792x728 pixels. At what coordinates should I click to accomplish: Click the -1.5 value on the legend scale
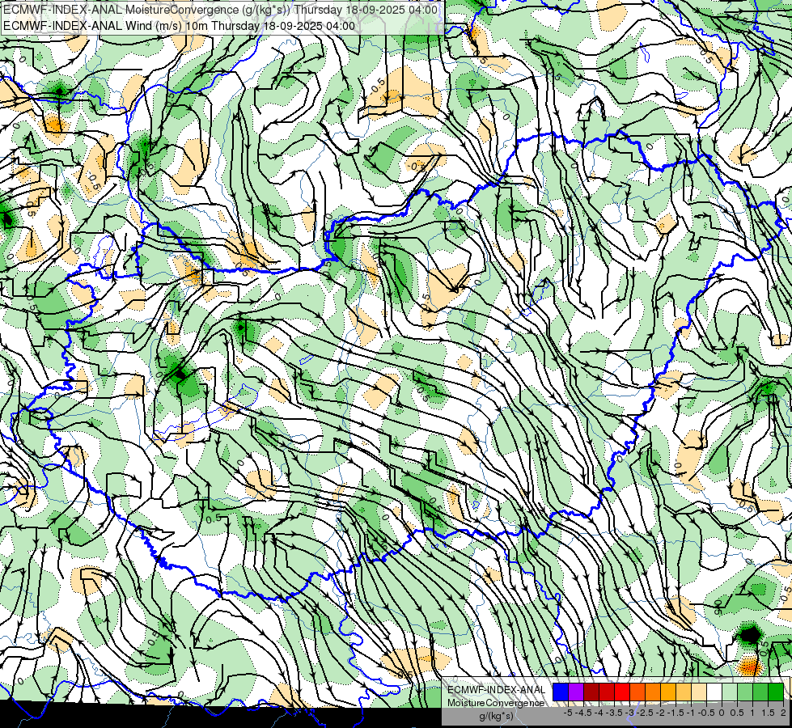click(676, 713)
